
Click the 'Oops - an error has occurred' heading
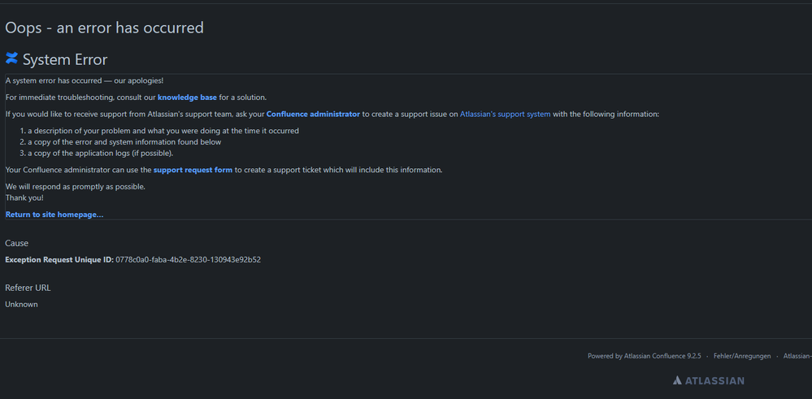104,28
